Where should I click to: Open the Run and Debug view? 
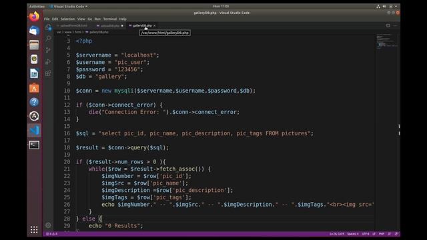48,61
